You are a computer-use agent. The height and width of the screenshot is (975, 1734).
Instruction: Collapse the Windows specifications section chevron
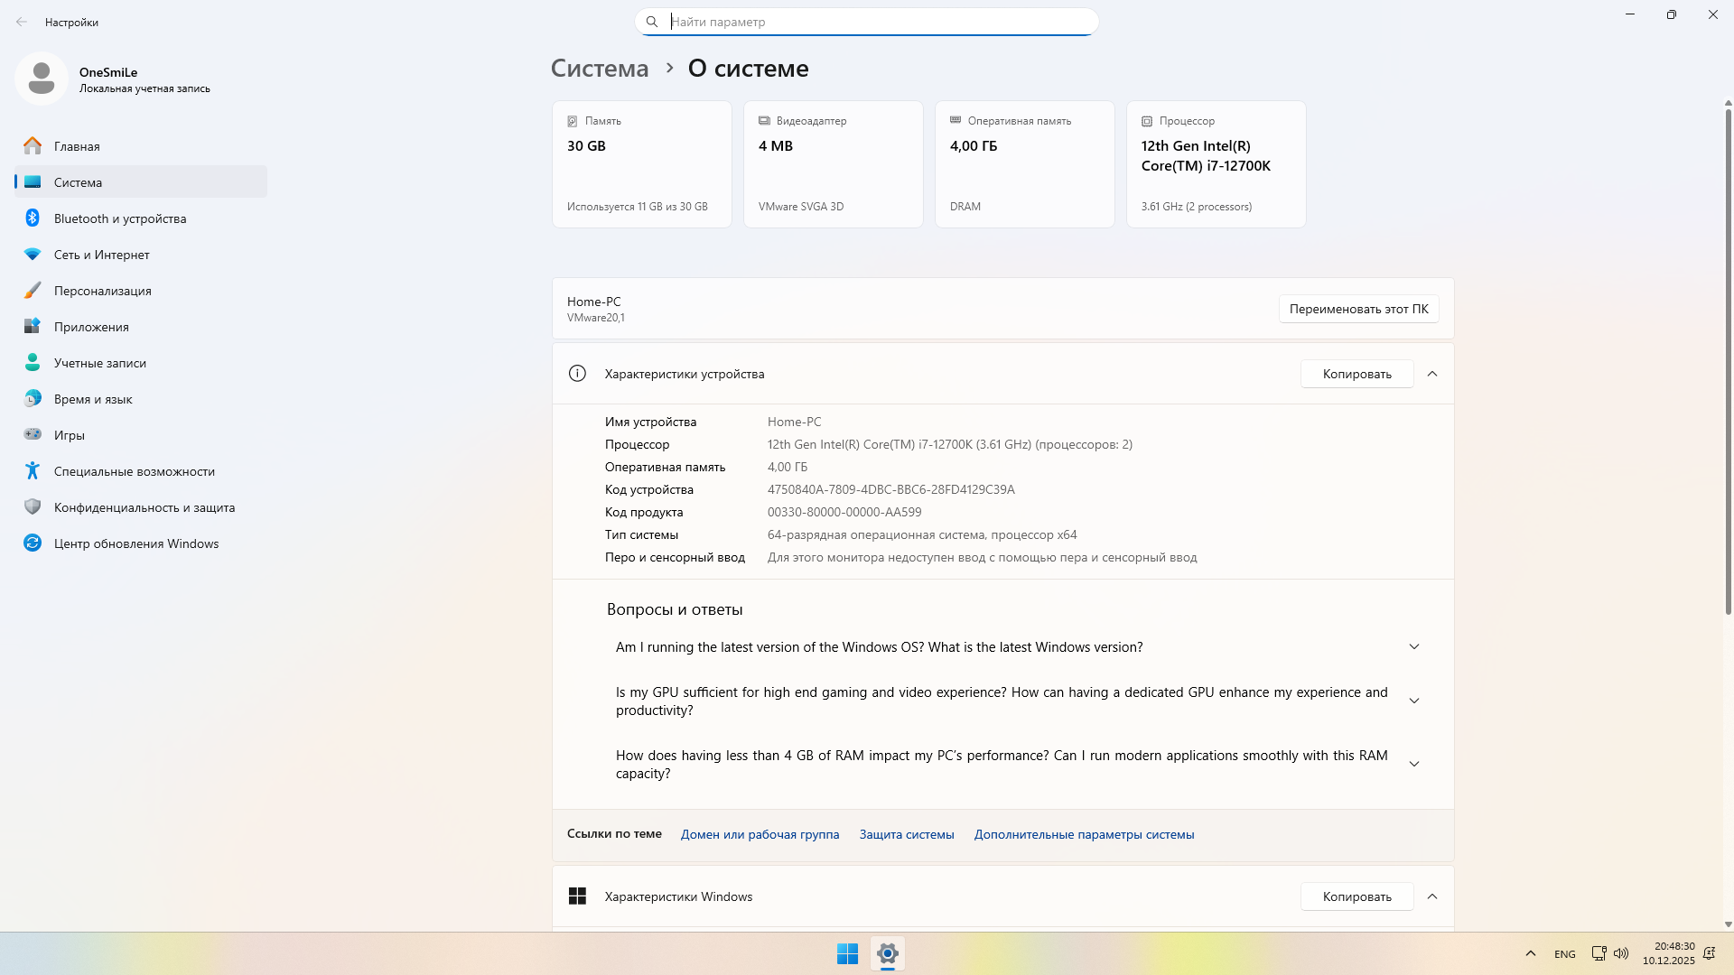tap(1432, 896)
